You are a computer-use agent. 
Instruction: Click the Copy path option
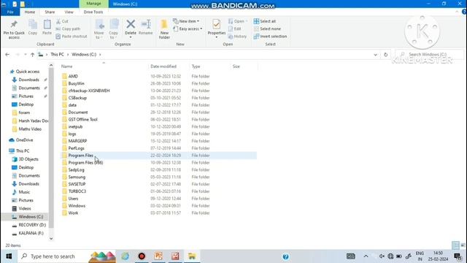tap(68, 29)
